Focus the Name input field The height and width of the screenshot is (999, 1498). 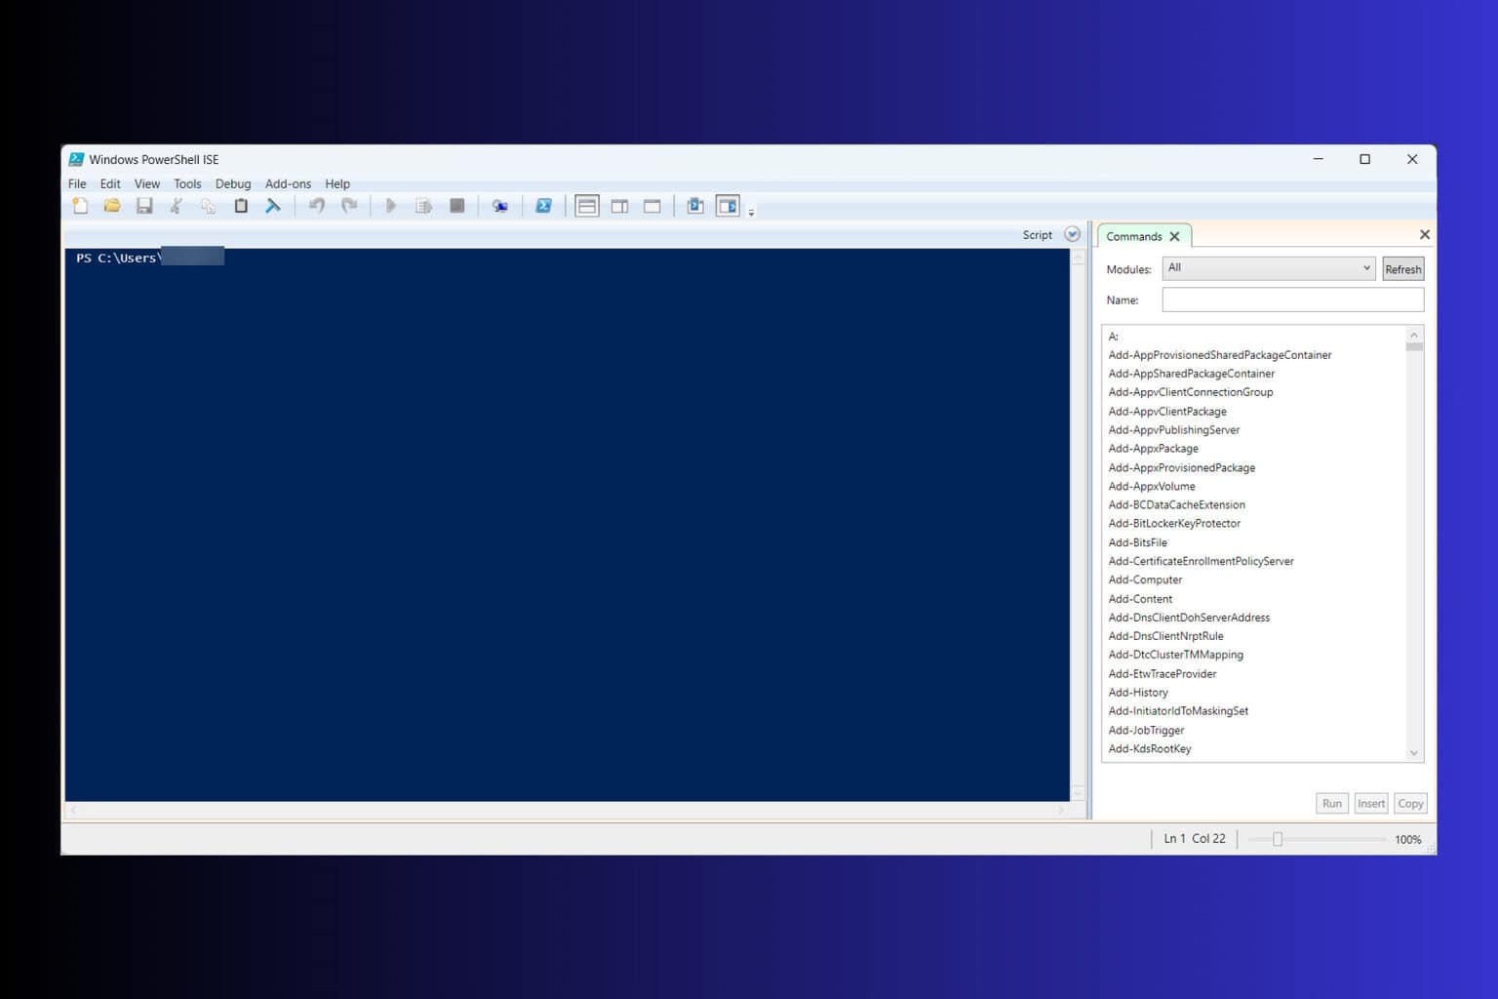pyautogui.click(x=1292, y=300)
